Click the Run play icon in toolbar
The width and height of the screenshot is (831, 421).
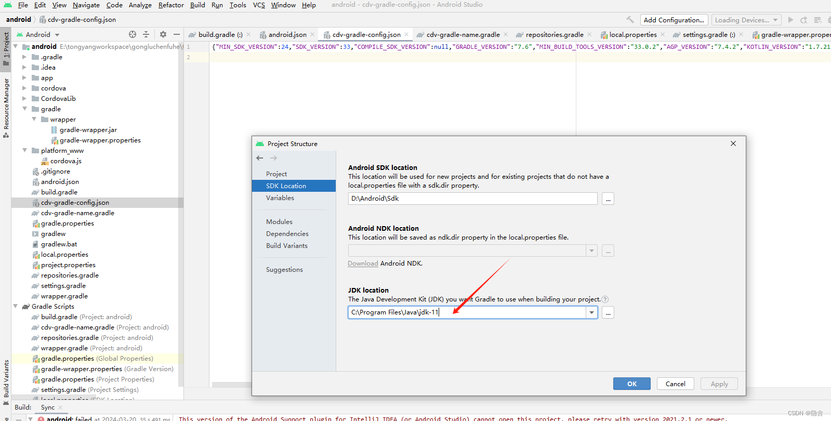[790, 20]
